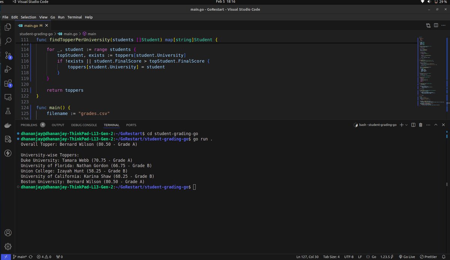This screenshot has width=450, height=260.
Task: Change end of line sequence LF
Action: pyautogui.click(x=360, y=257)
